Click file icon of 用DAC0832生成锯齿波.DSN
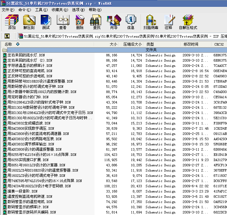This screenshot has height=215, width=227. point(5,123)
